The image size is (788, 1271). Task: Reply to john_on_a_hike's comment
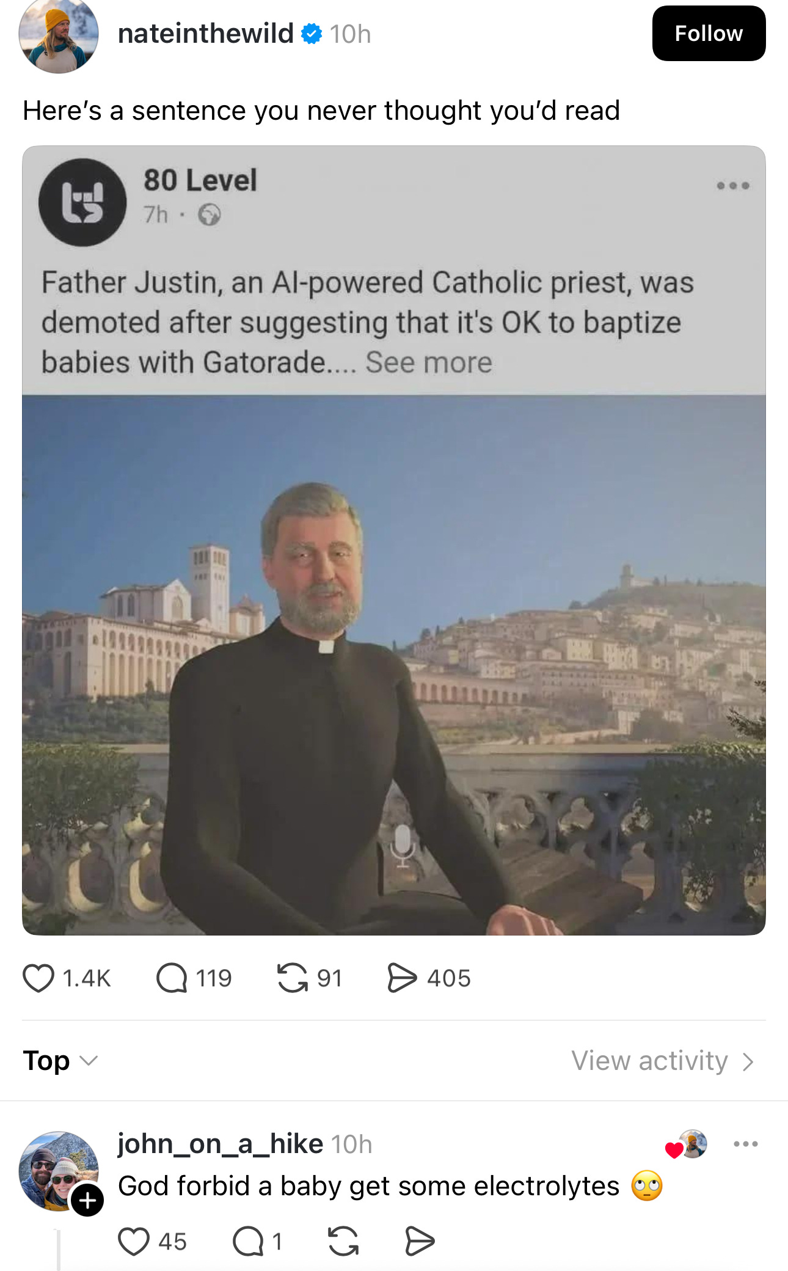tap(248, 1241)
